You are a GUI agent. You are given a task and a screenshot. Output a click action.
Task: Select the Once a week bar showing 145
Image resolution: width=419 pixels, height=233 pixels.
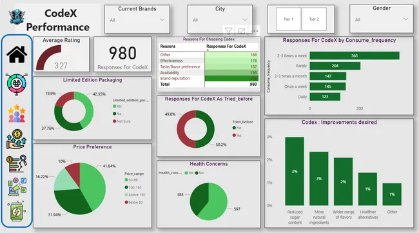coord(327,86)
